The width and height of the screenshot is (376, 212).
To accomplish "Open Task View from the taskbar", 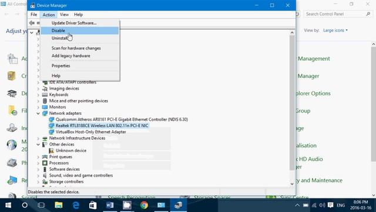I will coord(41,206).
